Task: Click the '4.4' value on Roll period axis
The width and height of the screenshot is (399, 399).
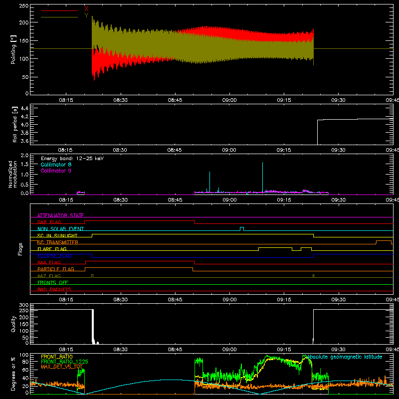Action: (24, 108)
